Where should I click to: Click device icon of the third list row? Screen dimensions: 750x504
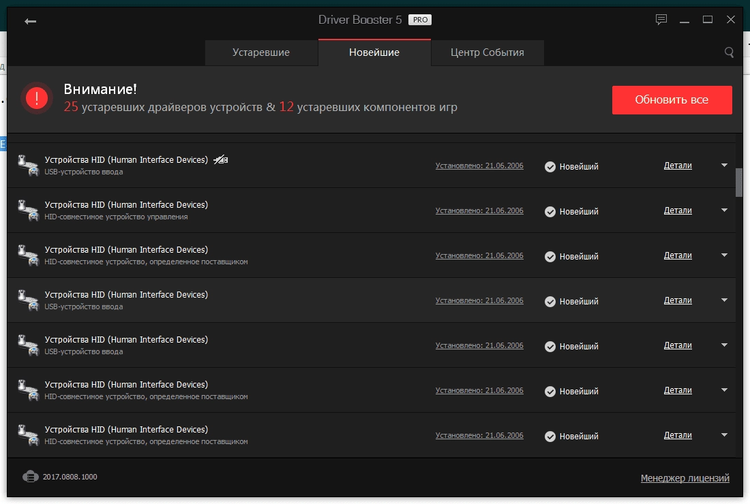(x=28, y=255)
